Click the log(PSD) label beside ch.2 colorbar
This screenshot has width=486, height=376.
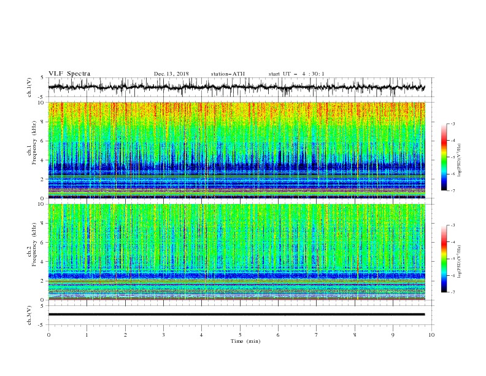460,261
